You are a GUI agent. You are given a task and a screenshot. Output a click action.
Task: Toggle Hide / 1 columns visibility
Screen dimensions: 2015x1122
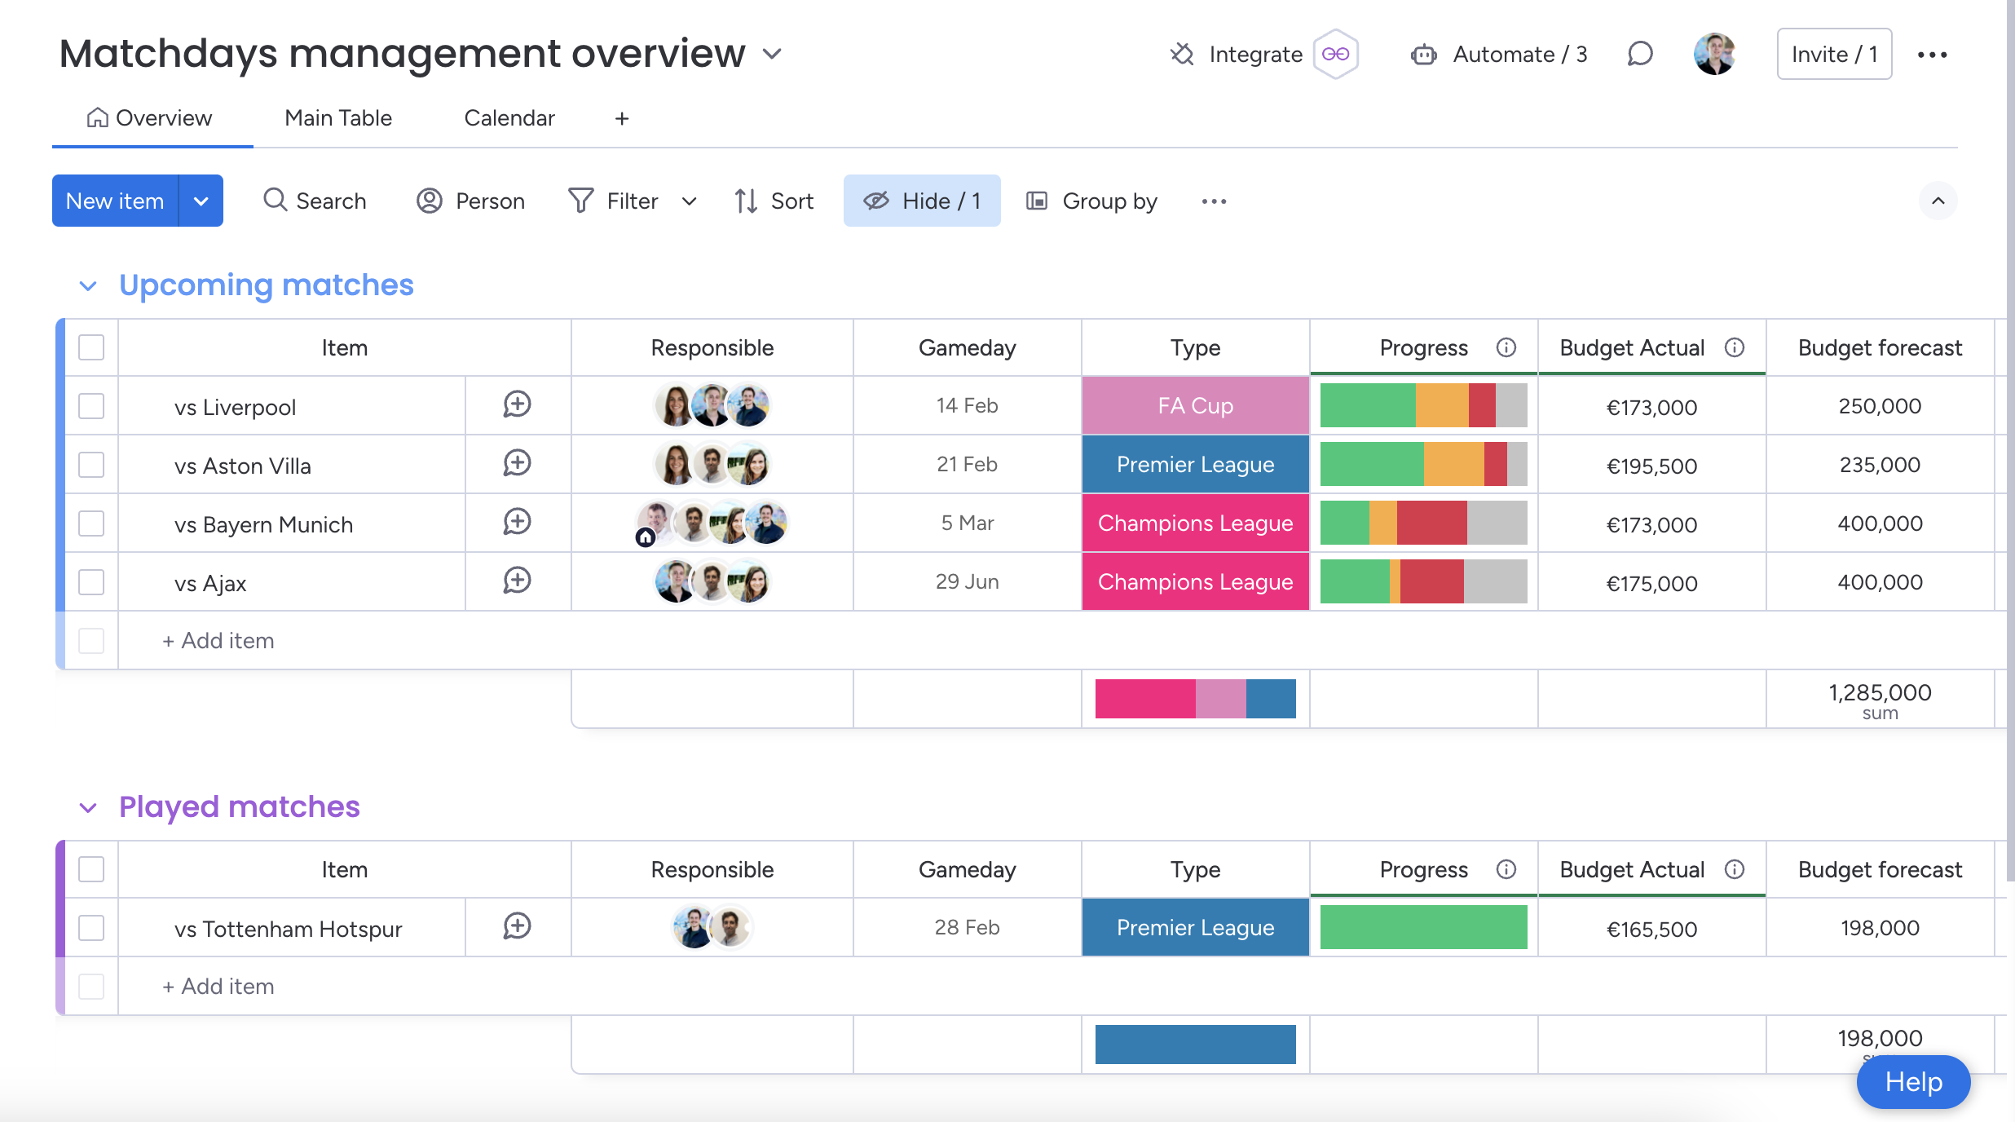922,201
